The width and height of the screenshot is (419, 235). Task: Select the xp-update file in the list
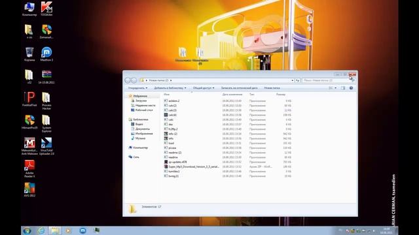coord(175,162)
